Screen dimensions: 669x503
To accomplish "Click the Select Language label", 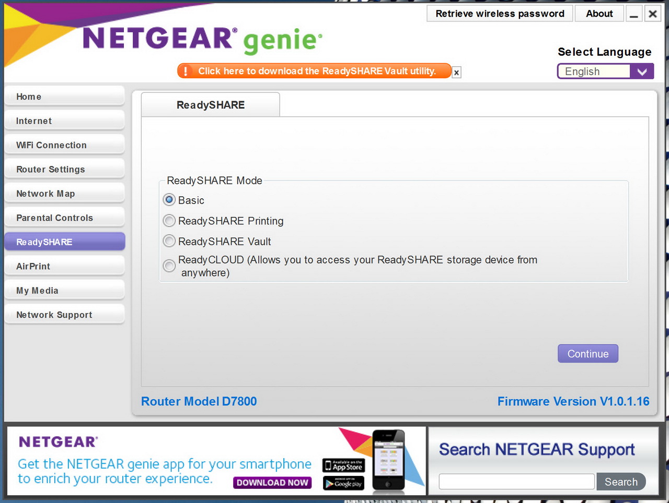I will 605,52.
